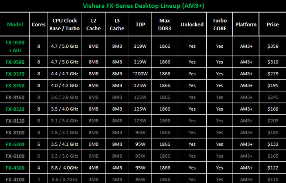The width and height of the screenshot is (286, 183).
Task: Select the Cores column header
Action: [x=38, y=25]
